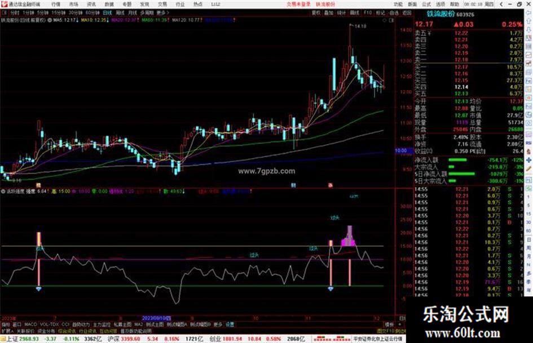Click the 帮助 menu
This screenshot has width=533, height=343.
pos(455,5)
